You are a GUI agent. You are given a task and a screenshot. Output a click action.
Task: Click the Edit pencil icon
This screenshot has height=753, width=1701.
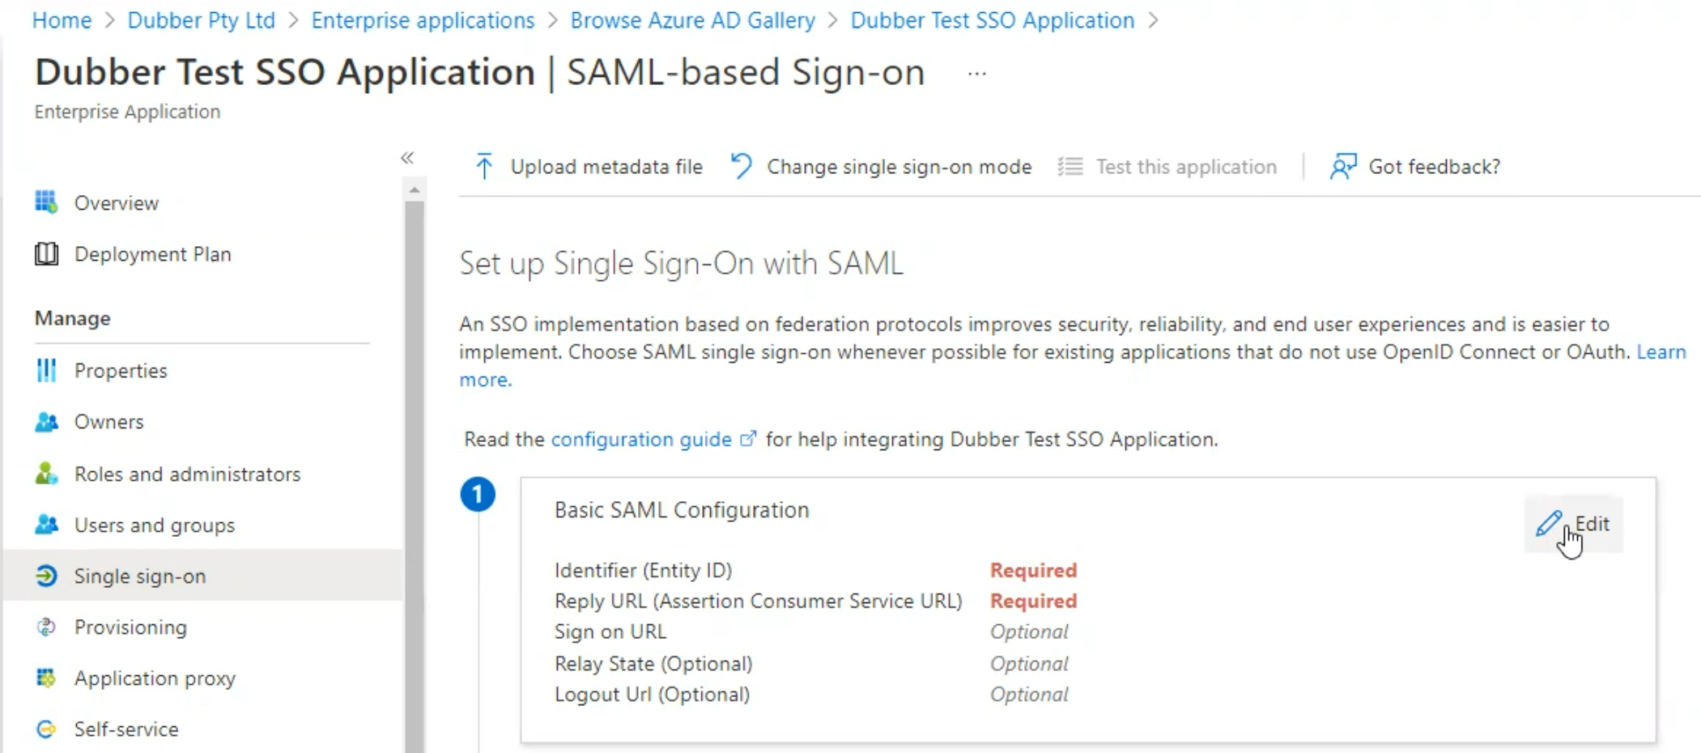1548,524
